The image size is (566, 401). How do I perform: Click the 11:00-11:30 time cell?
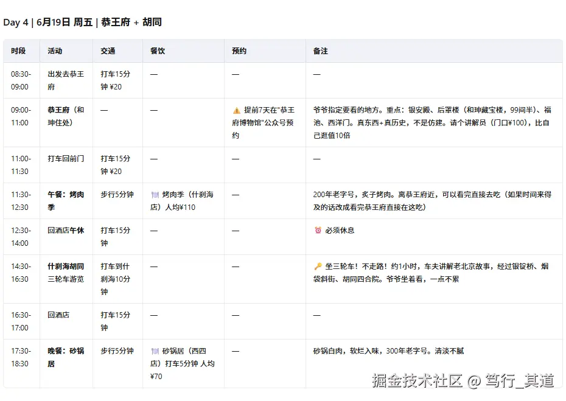click(x=21, y=165)
